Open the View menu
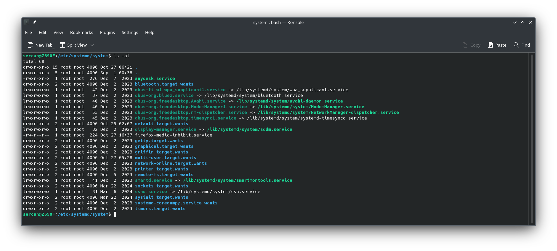 pyautogui.click(x=58, y=32)
